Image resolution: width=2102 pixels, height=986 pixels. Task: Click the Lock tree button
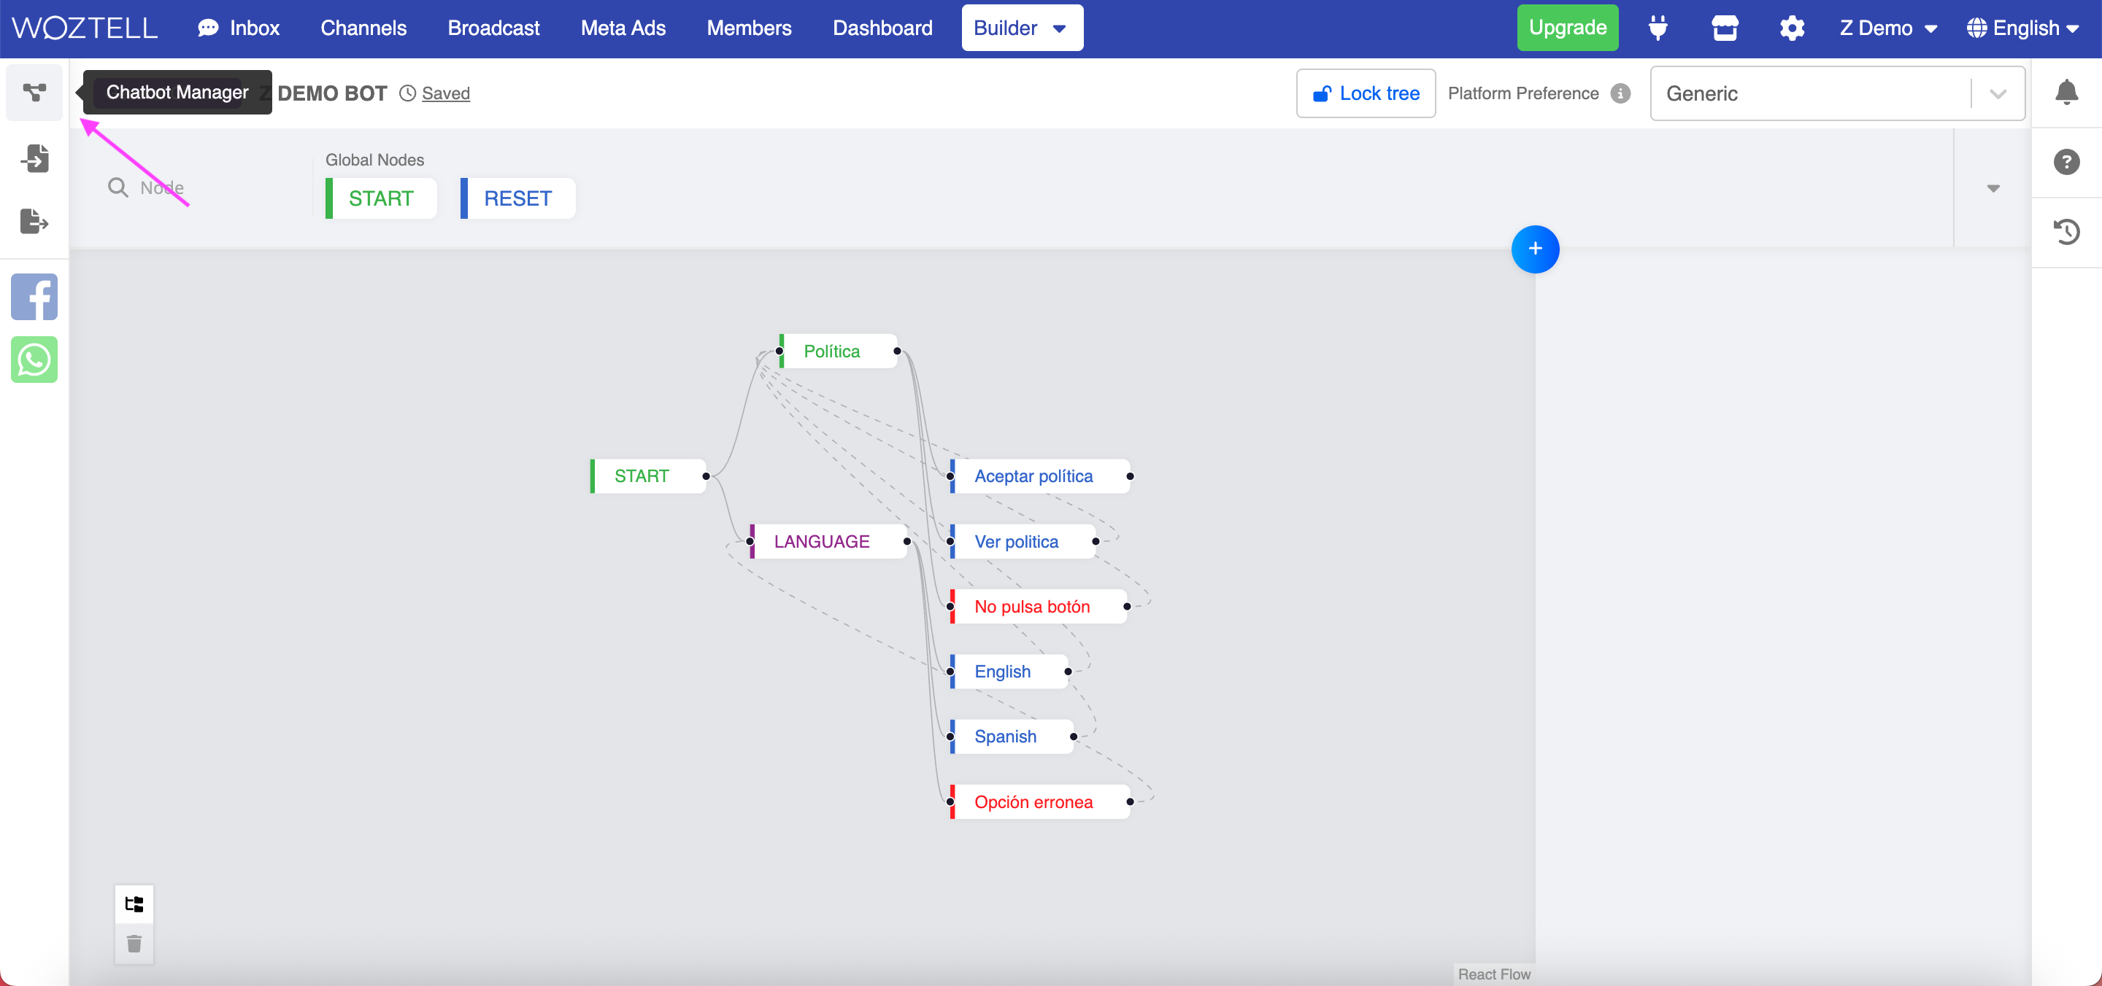click(x=1365, y=94)
